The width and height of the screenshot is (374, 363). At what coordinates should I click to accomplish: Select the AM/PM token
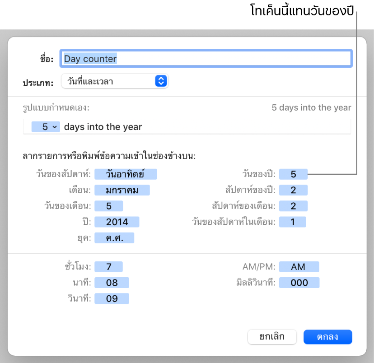click(x=299, y=267)
